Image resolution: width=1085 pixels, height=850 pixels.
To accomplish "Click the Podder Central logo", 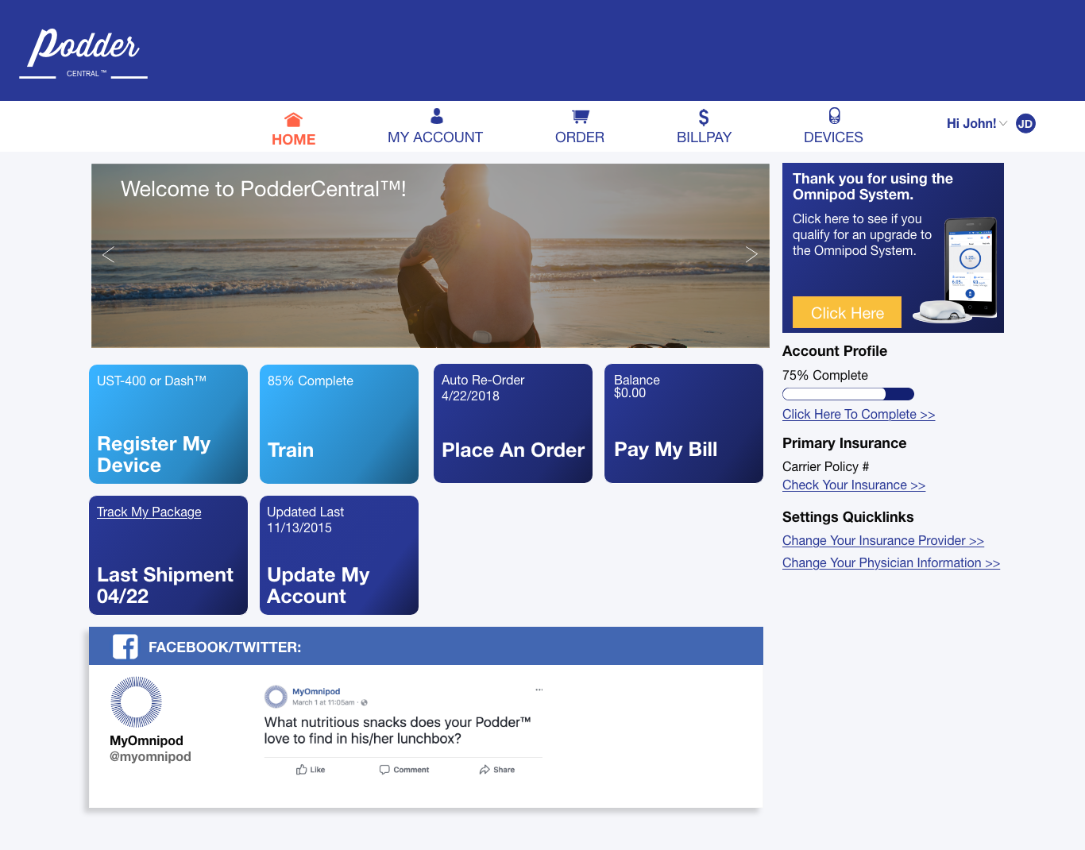I will coord(83,53).
